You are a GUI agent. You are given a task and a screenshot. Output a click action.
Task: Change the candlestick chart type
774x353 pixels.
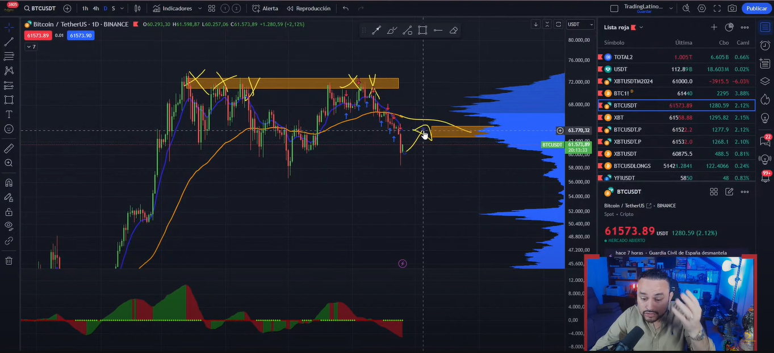pos(137,8)
